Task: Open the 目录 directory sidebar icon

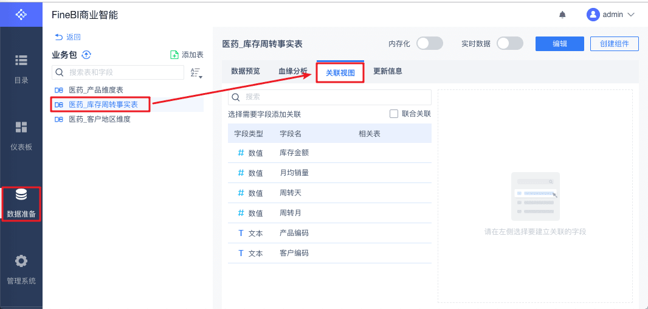Action: coord(21,60)
